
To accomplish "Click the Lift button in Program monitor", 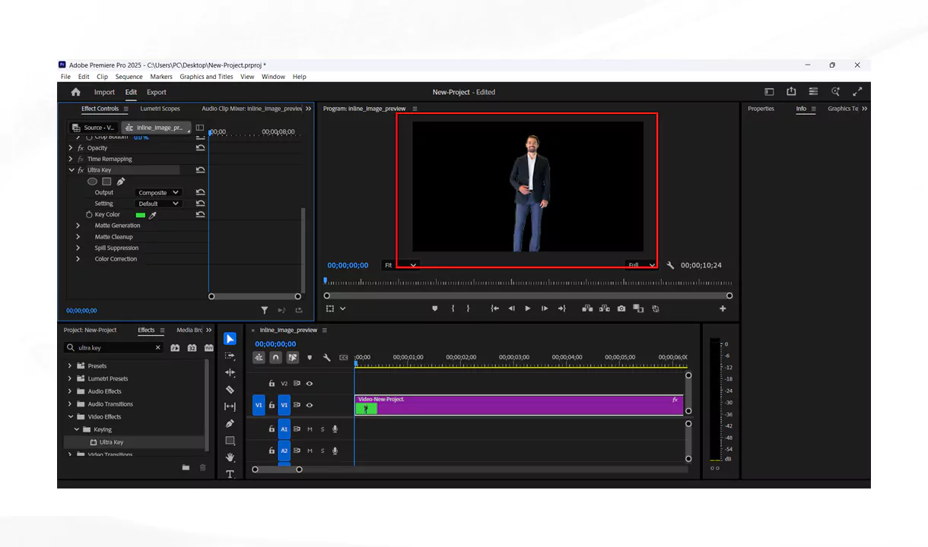I will pyautogui.click(x=587, y=308).
